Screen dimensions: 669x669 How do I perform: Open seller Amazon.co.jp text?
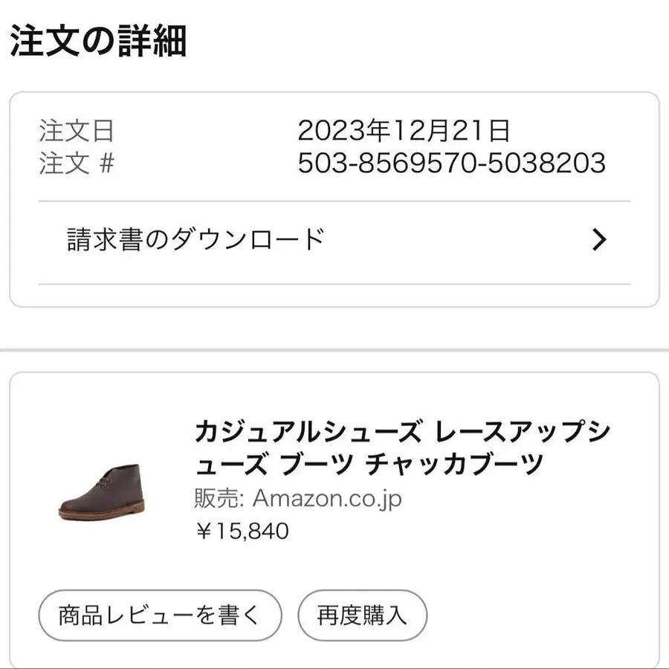327,498
